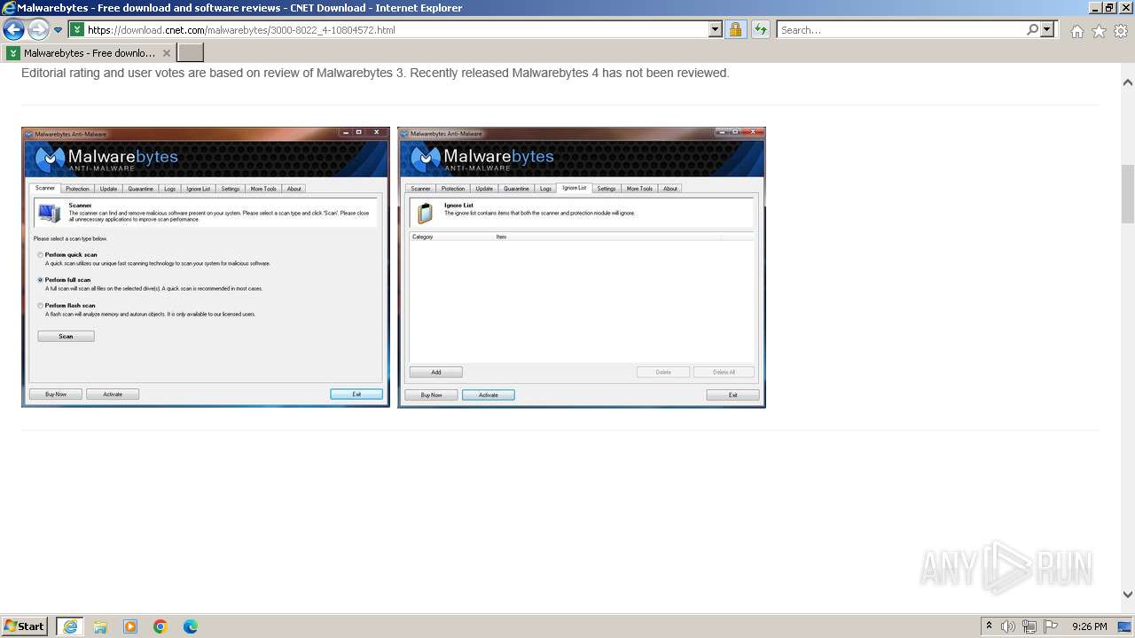The width and height of the screenshot is (1135, 638).
Task: Launch Windows Media Player from taskbar
Action: pos(130,626)
